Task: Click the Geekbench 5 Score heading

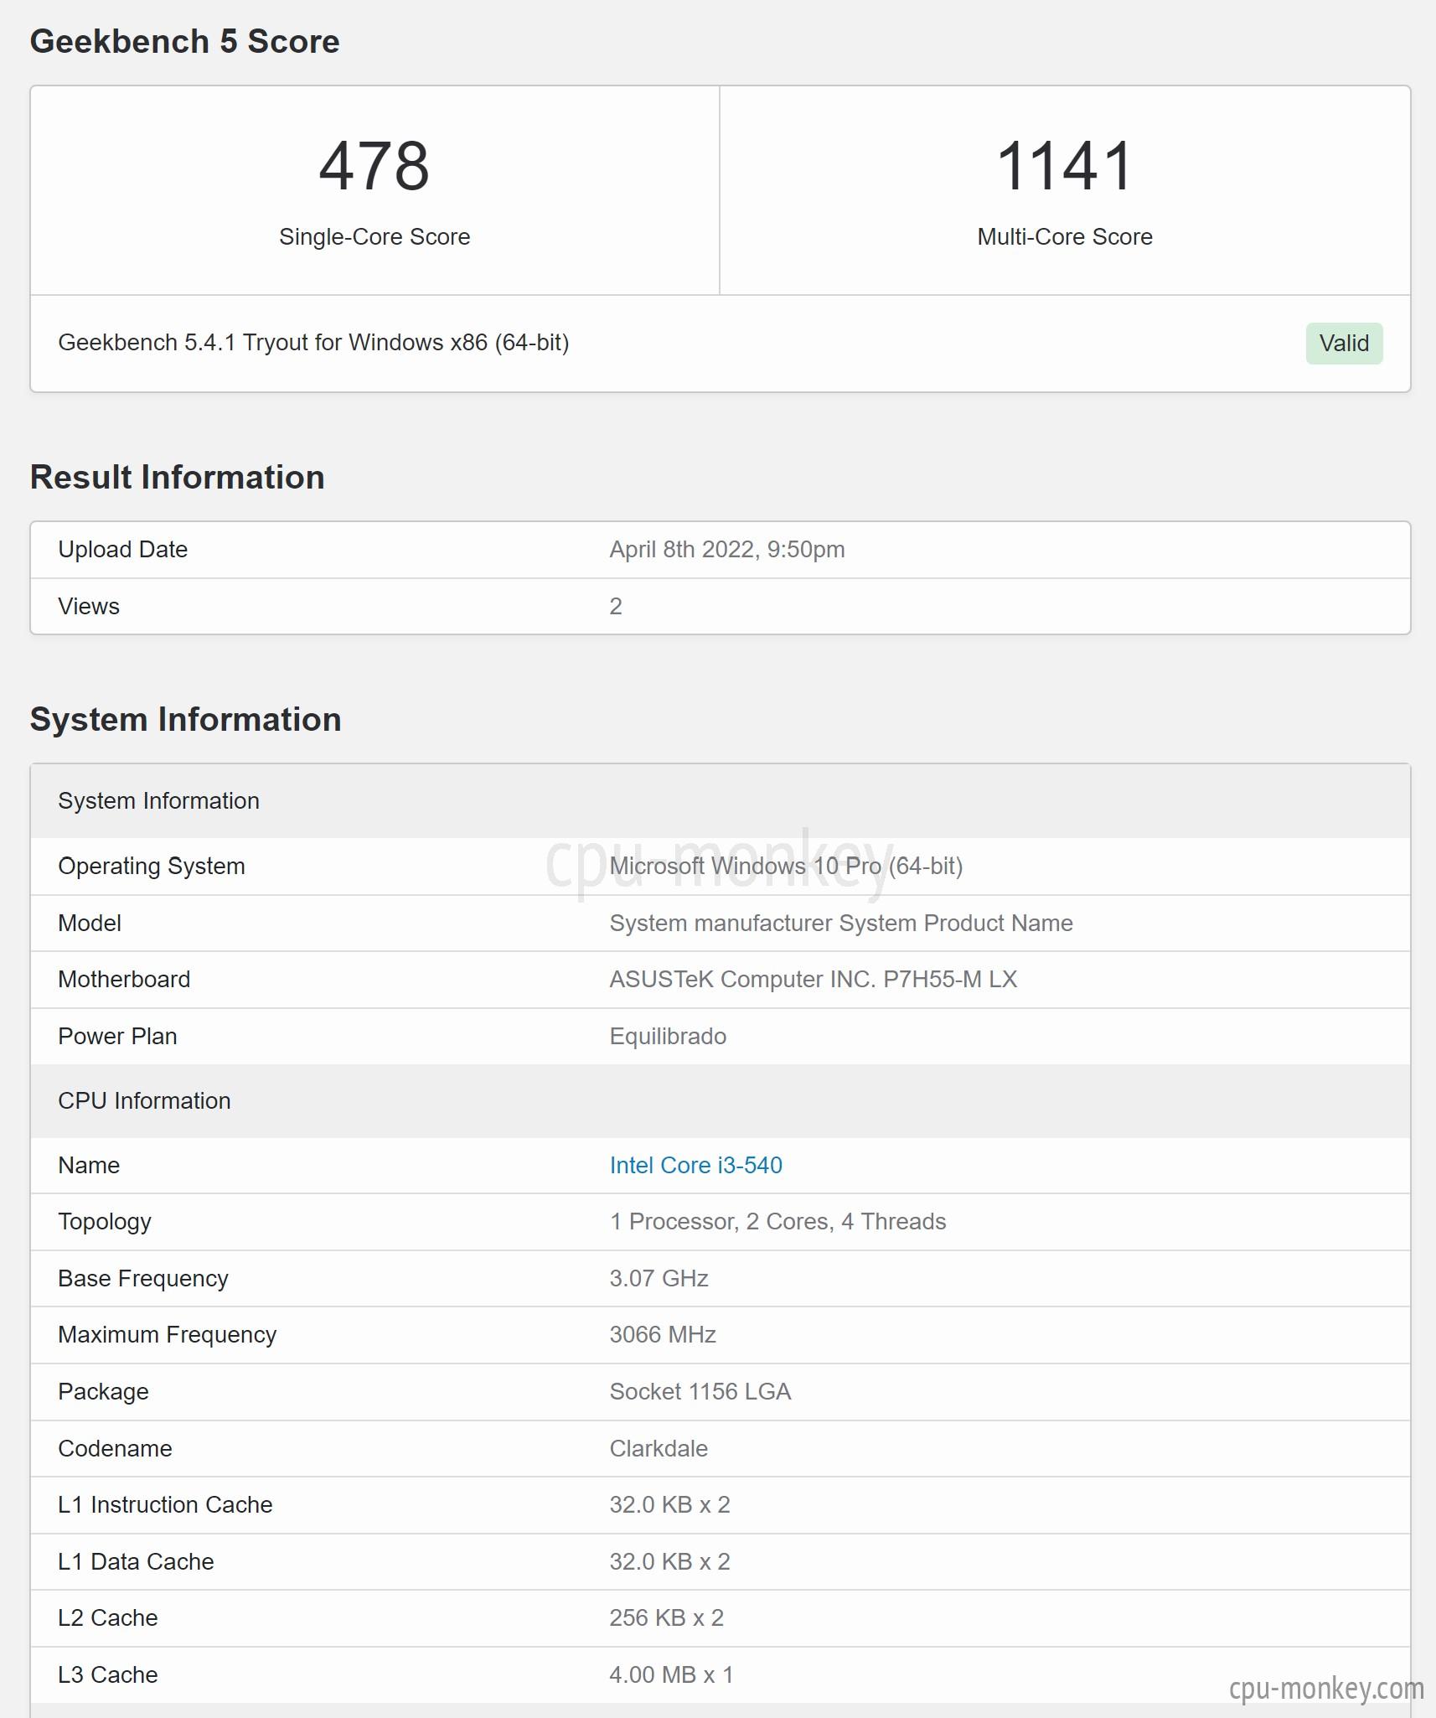Action: 184,41
